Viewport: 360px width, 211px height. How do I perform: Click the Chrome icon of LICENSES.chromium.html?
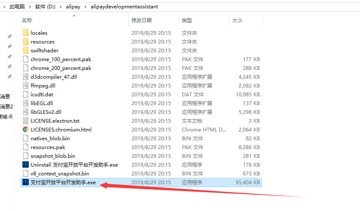pos(25,130)
